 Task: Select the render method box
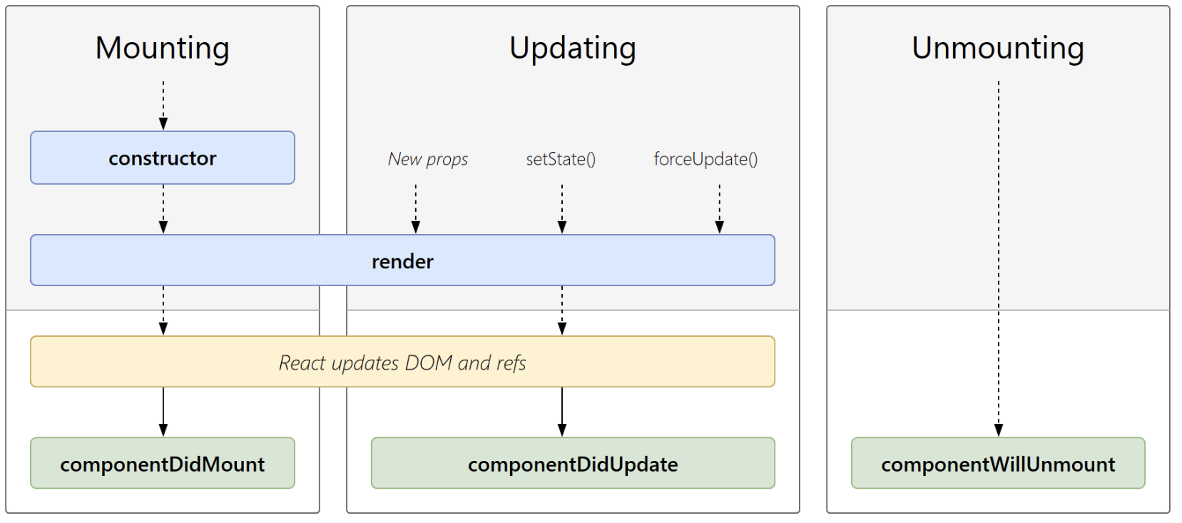coord(402,260)
